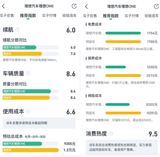Screen dimensions: 160x157
Task: Tap the back arrow on right screen
Action: point(86,6)
